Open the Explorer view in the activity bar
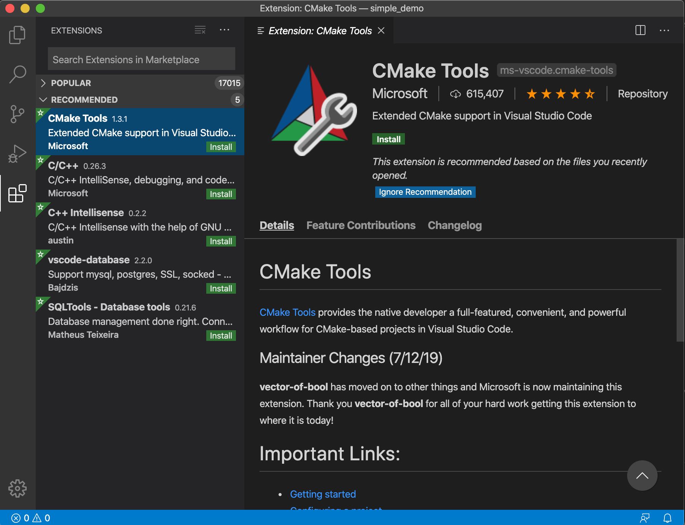This screenshot has height=525, width=685. tap(17, 34)
